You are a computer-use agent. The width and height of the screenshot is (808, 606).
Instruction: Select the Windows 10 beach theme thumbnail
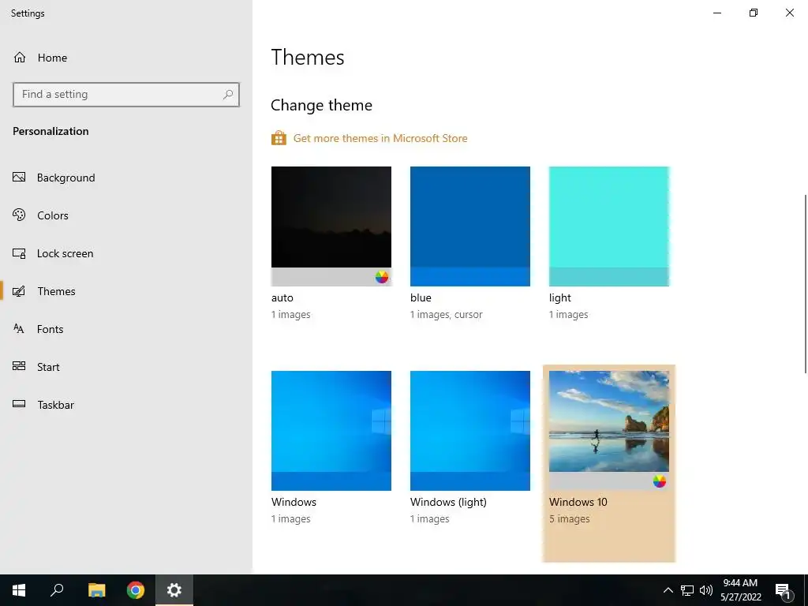tap(609, 431)
